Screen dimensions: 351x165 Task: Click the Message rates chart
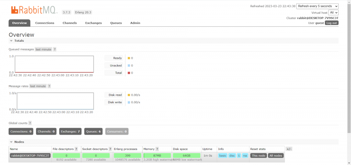[x=55, y=101]
